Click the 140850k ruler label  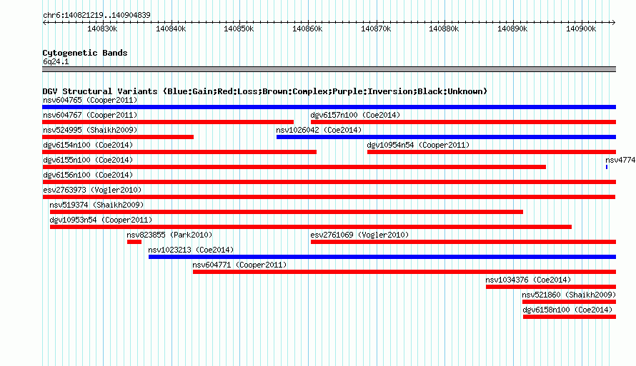click(x=239, y=29)
